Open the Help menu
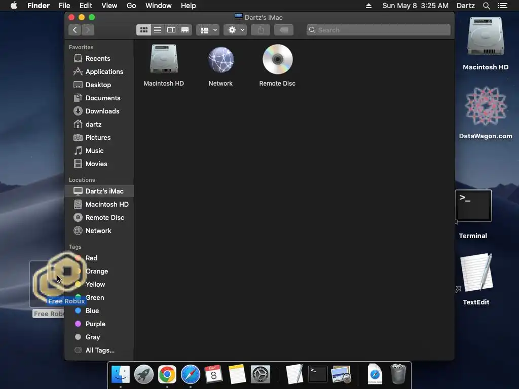Viewport: 519px width, 389px height. pyautogui.click(x=189, y=6)
